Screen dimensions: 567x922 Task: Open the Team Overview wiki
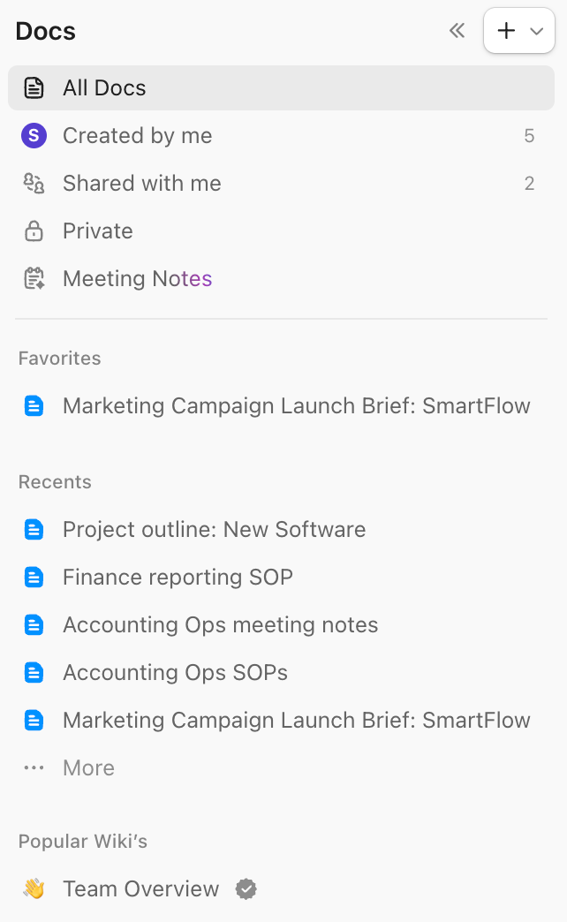[x=140, y=888]
